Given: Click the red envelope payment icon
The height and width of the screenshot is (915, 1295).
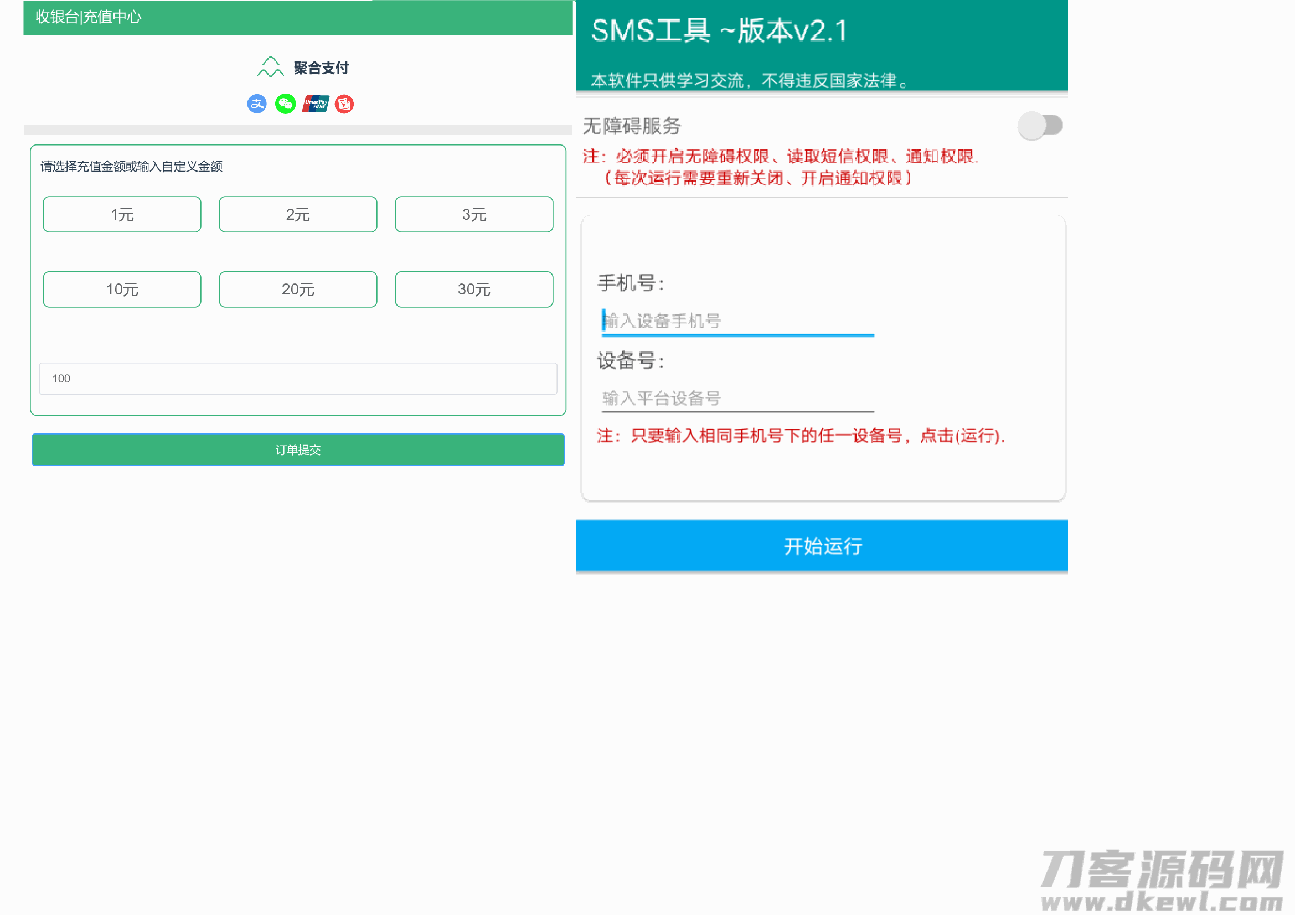Looking at the screenshot, I should (x=344, y=104).
